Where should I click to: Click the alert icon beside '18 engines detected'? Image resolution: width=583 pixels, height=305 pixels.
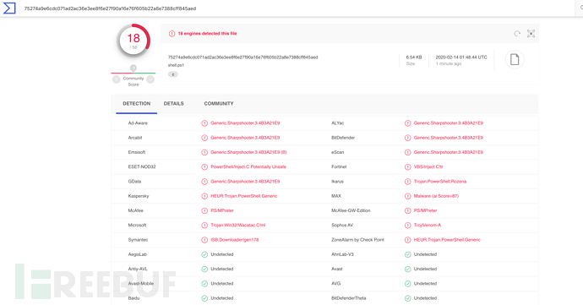pos(172,34)
